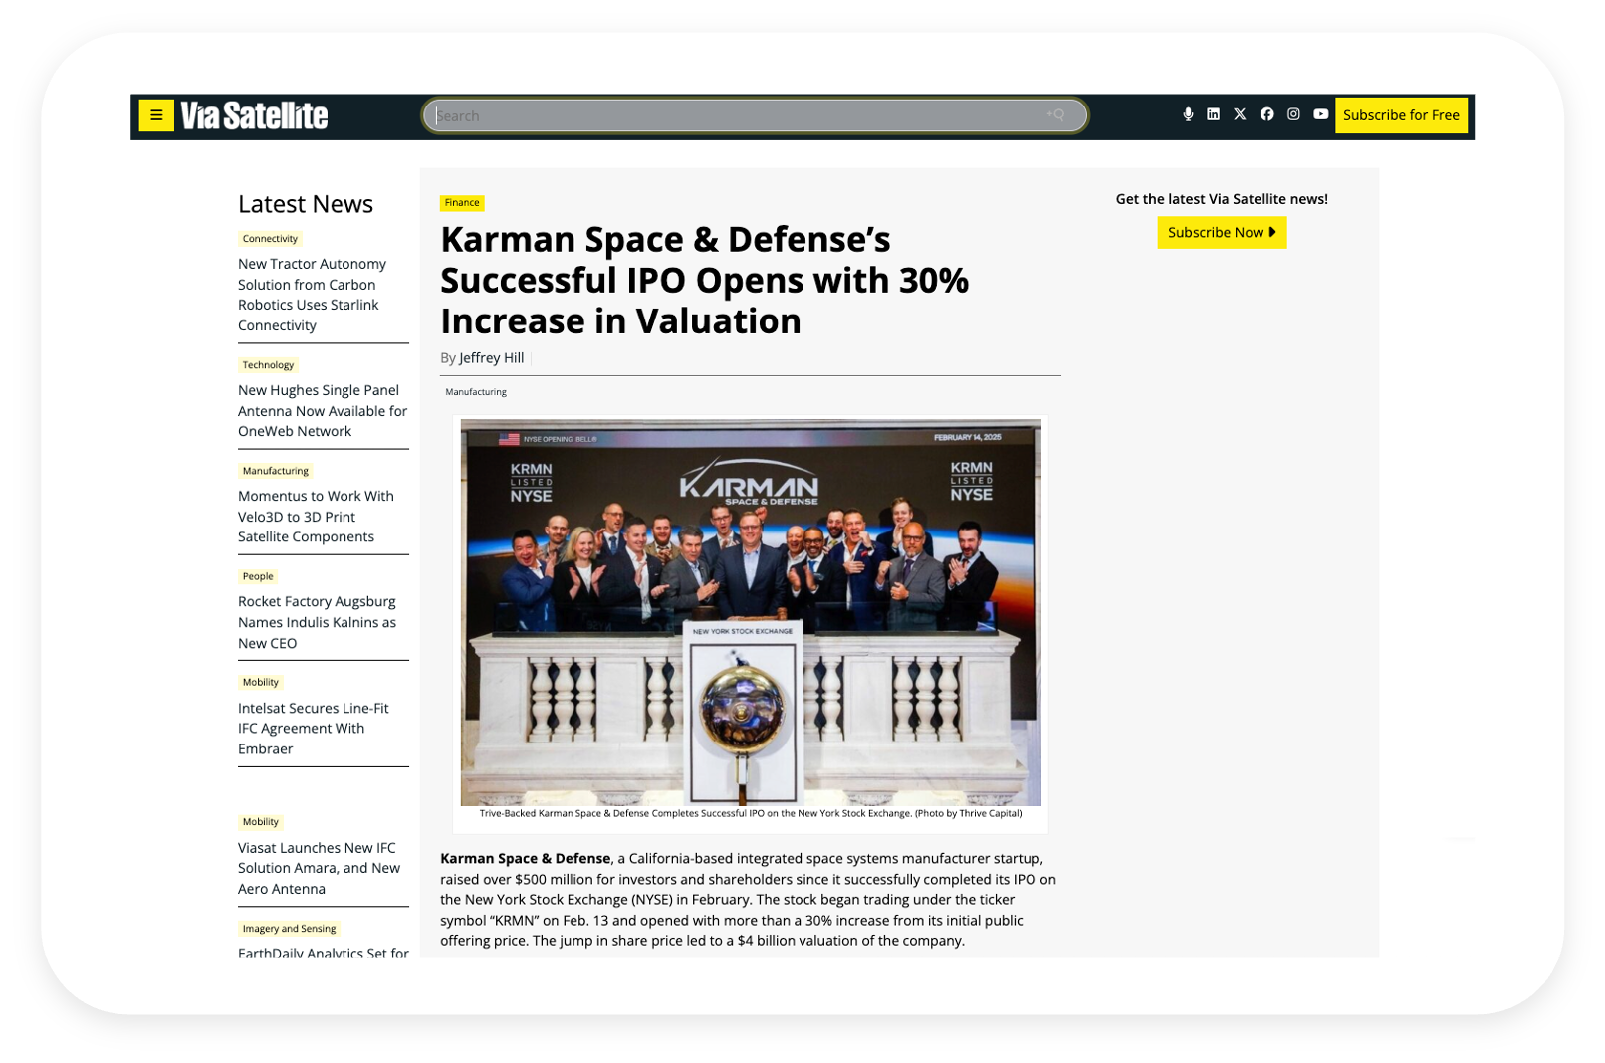Click the photo caption about Trive-Backed Karman
1605x1063 pixels.
[751, 813]
